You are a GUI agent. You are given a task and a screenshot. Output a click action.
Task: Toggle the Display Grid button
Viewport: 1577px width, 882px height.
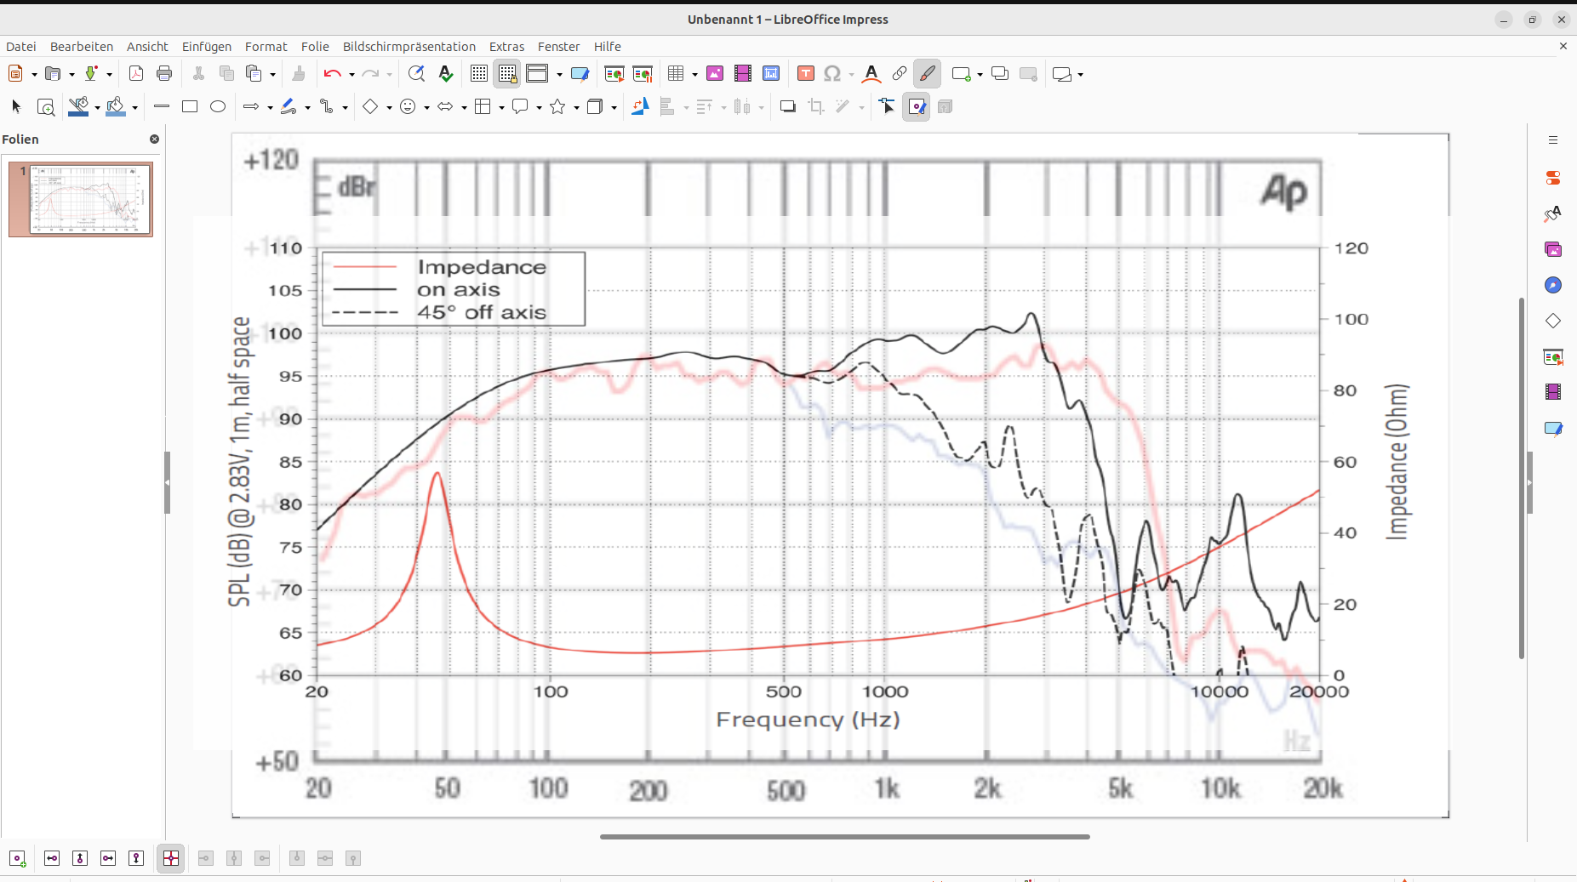tap(479, 74)
